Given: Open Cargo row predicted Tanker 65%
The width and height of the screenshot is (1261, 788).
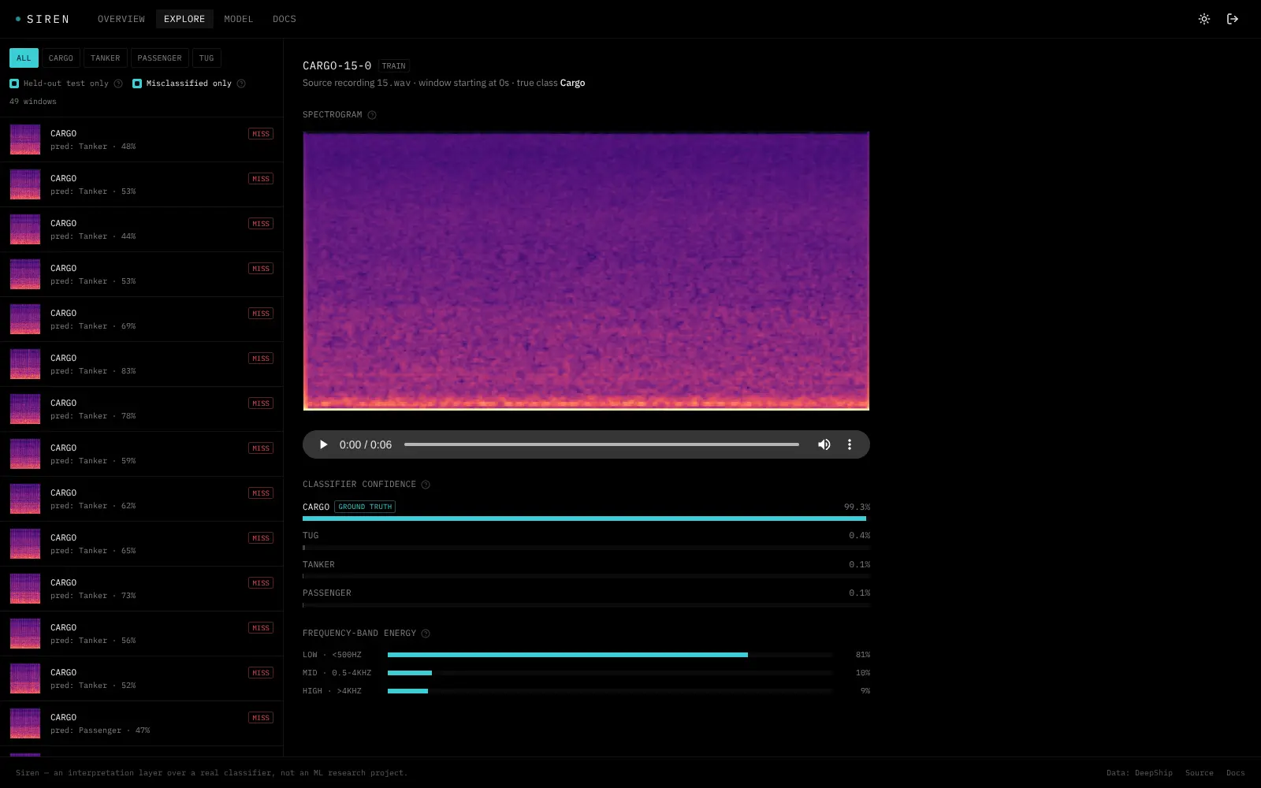Looking at the screenshot, I should pyautogui.click(x=142, y=544).
